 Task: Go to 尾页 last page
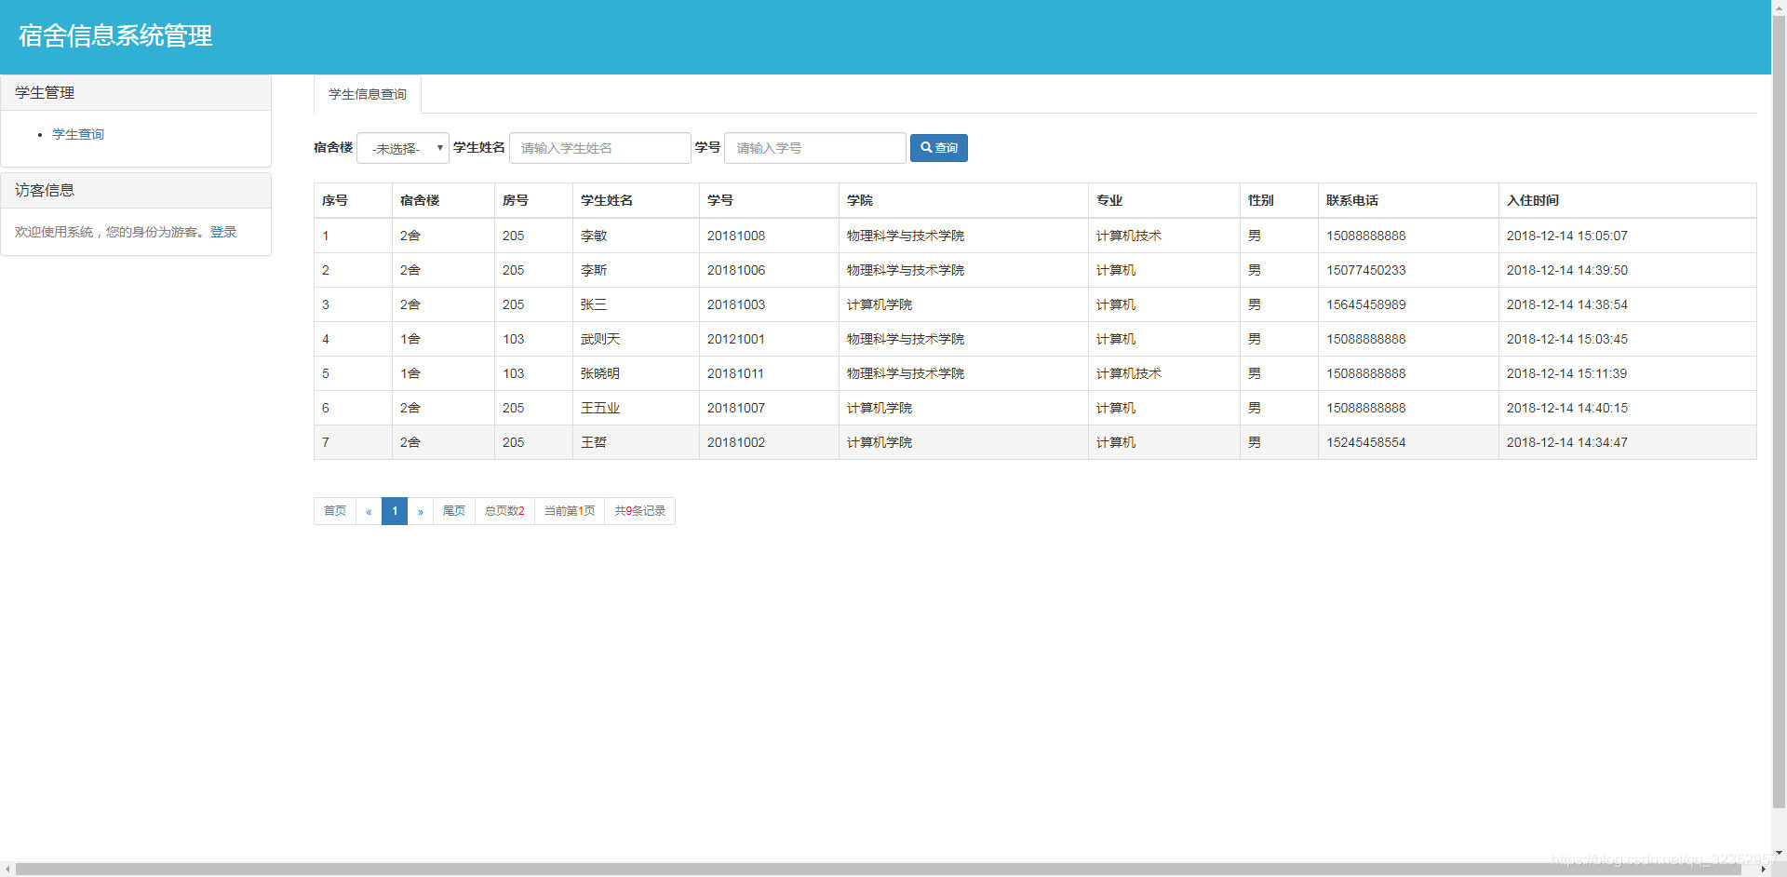(454, 511)
